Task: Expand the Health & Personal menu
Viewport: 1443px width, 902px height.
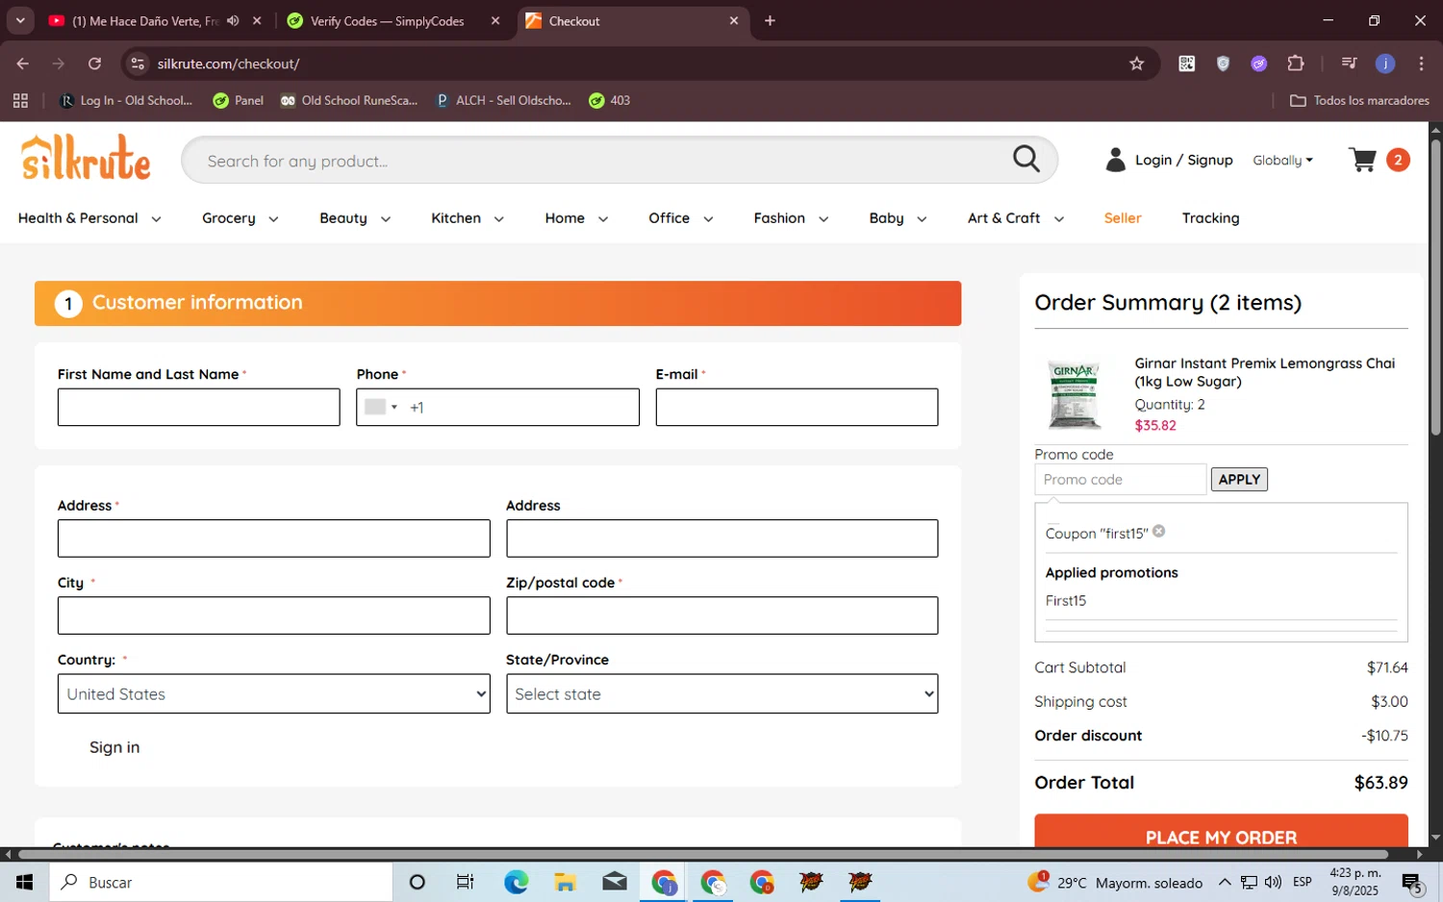Action: tap(89, 218)
